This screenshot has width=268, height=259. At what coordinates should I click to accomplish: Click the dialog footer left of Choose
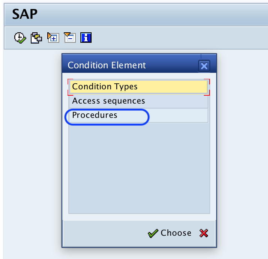[x=105, y=233]
